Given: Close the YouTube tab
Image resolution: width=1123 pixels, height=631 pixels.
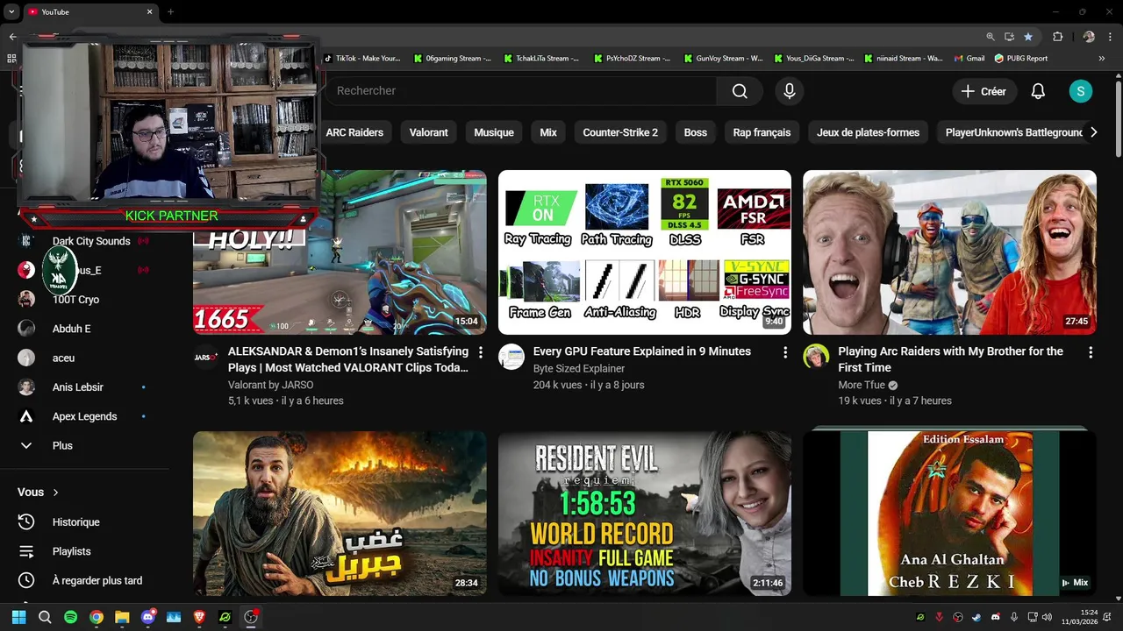Looking at the screenshot, I should coord(149,12).
